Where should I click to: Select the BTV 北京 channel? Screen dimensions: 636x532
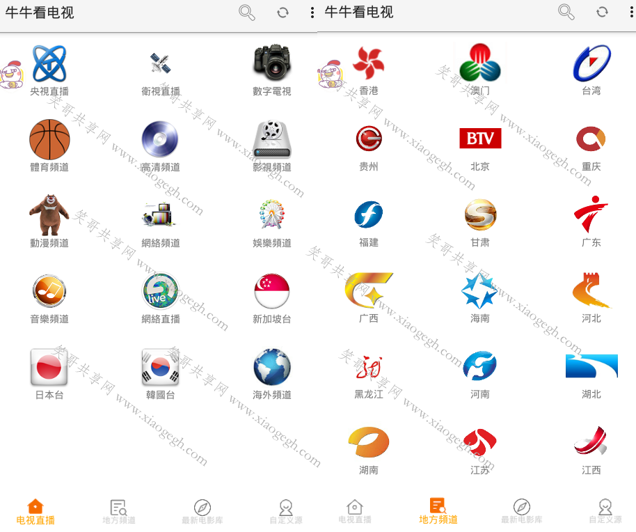pyautogui.click(x=480, y=139)
